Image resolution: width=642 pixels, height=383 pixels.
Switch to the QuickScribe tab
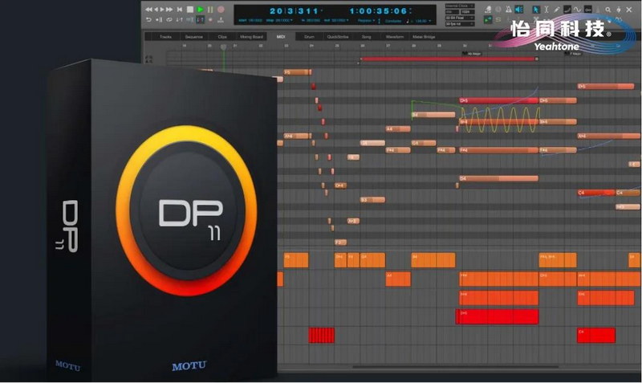click(338, 37)
